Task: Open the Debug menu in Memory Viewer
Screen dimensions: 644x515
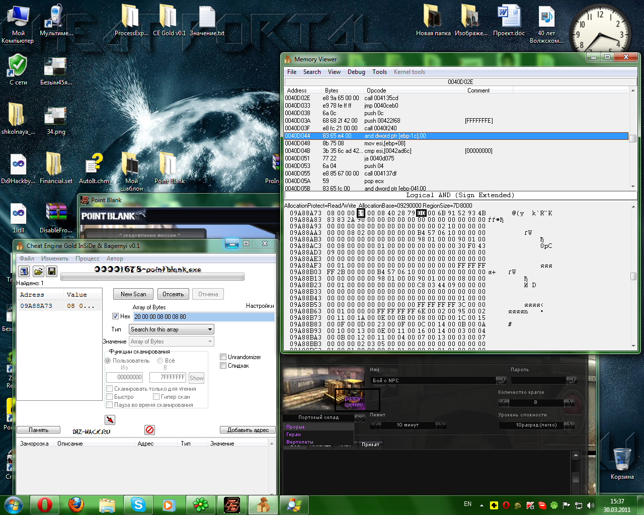Action: (356, 72)
